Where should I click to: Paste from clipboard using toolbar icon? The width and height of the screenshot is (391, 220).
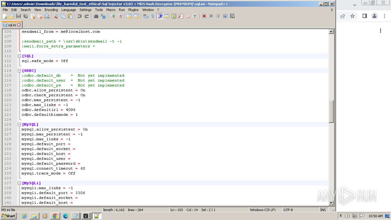(x=70, y=16)
